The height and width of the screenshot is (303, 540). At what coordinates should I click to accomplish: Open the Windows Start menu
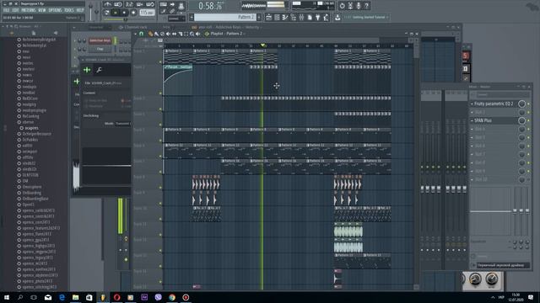pos(7,297)
